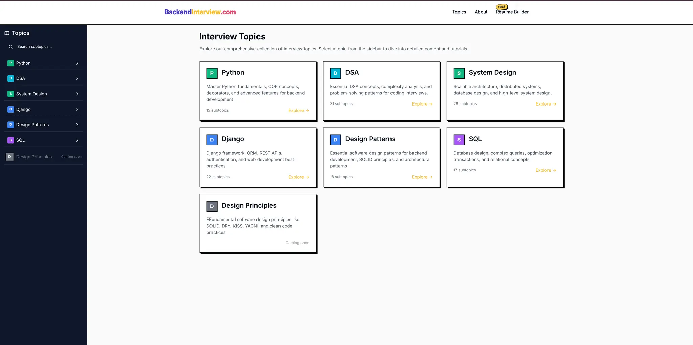The width and height of the screenshot is (693, 345).
Task: Select the DSA label in the sidebar
Action: coord(21,78)
